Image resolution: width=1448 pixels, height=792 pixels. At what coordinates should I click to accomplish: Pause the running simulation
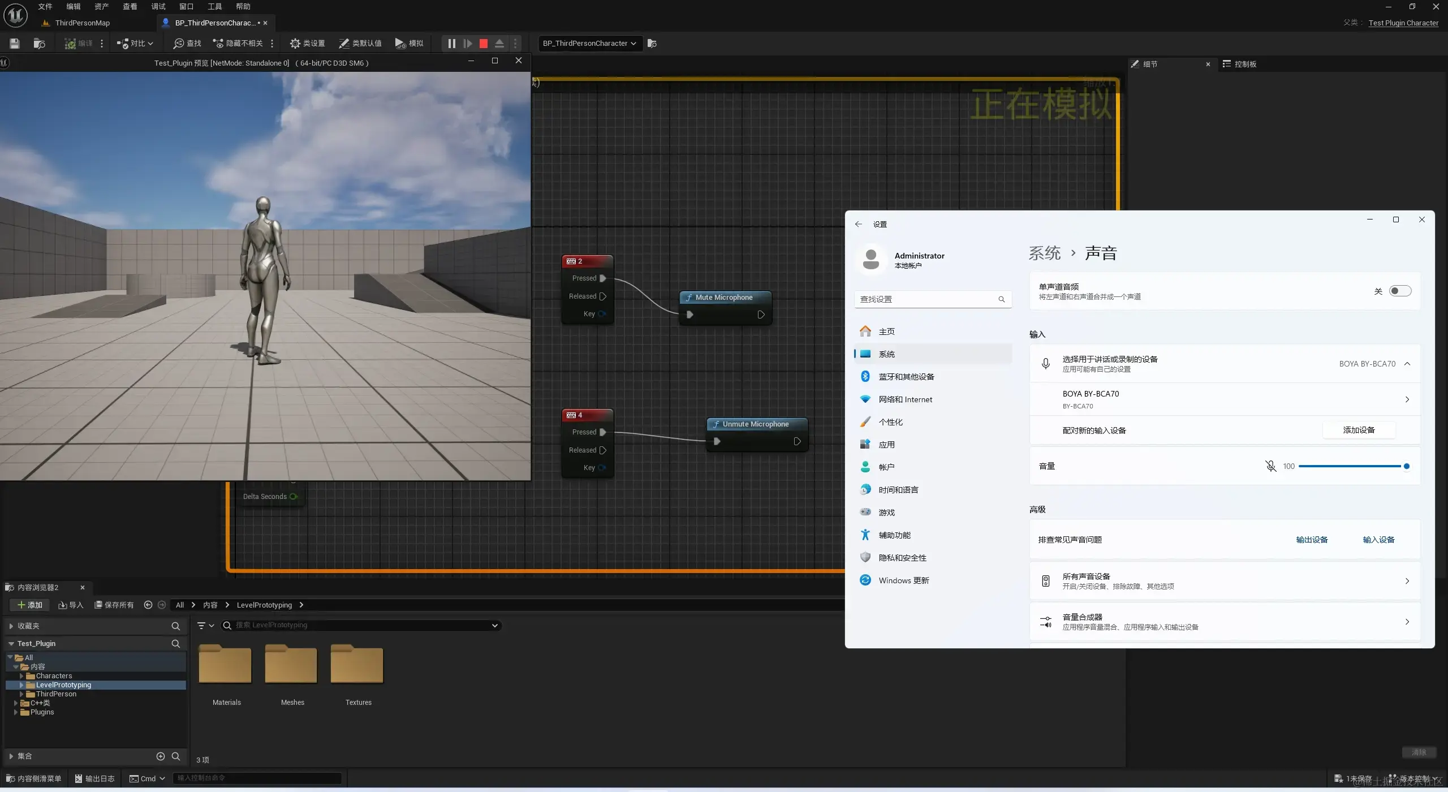coord(451,44)
